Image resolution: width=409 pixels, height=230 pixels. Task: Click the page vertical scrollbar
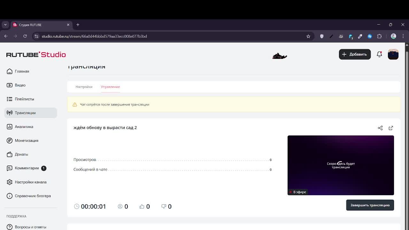click(x=407, y=137)
